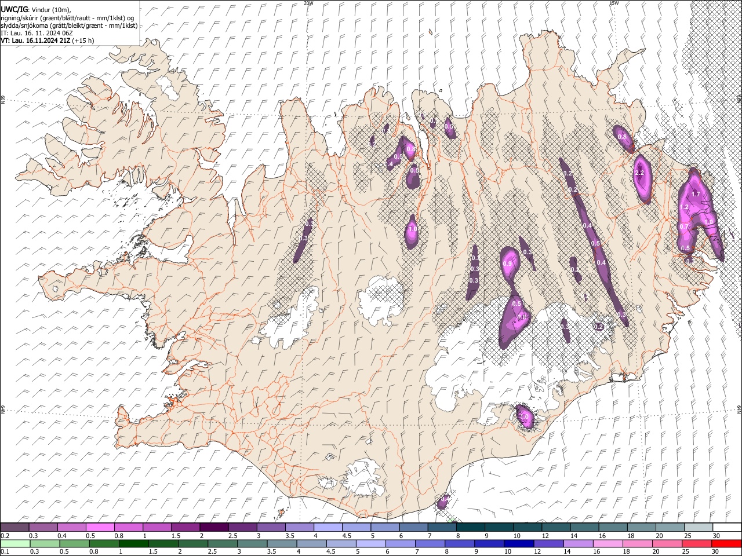Select the darkest green 1–1.5 swatch, lower legend
742x556 pixels.
(x=134, y=544)
